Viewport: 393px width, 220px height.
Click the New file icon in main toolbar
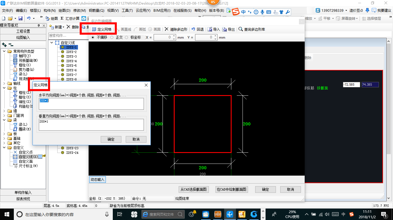(4, 18)
